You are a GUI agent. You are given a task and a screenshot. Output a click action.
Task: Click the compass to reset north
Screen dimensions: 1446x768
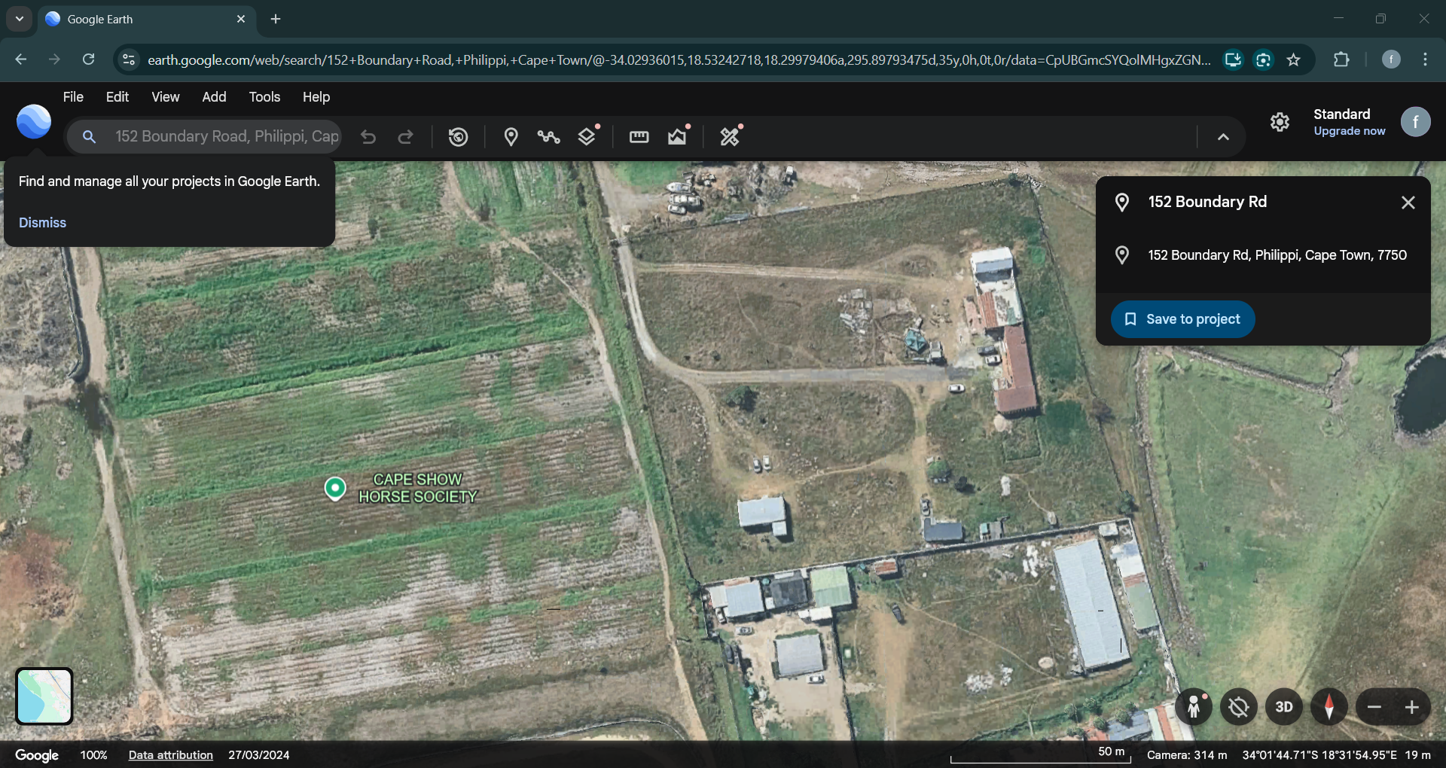pos(1329,707)
